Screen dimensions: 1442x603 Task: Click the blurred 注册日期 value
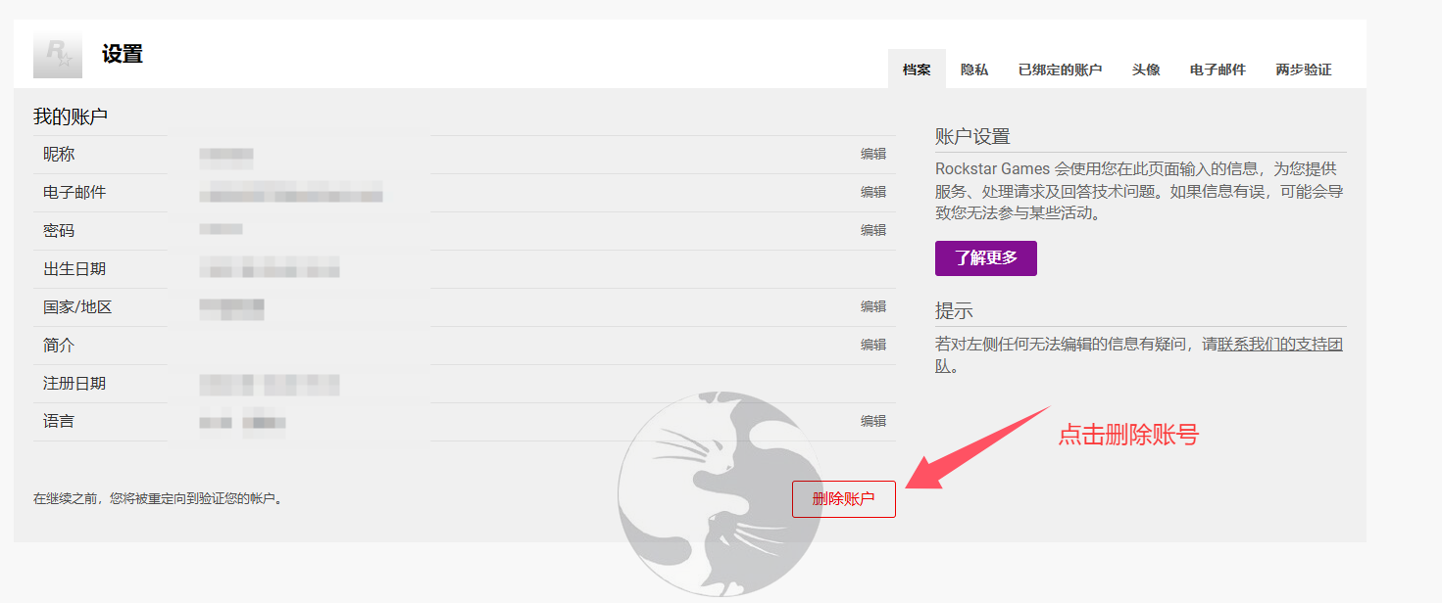tap(270, 383)
